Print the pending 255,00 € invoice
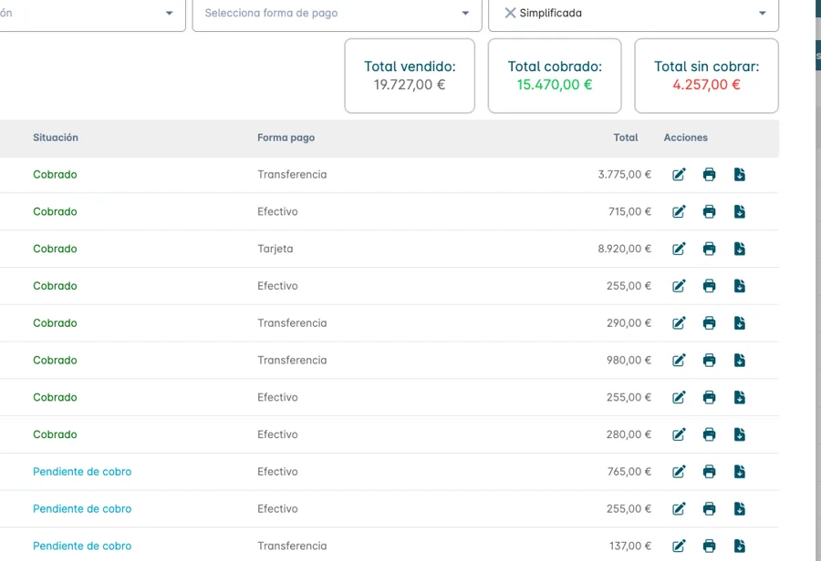This screenshot has height=561, width=821. [709, 509]
